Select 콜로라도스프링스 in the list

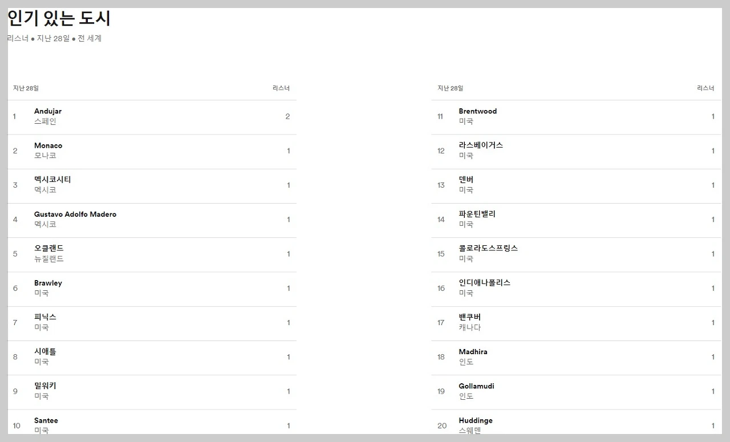point(488,248)
